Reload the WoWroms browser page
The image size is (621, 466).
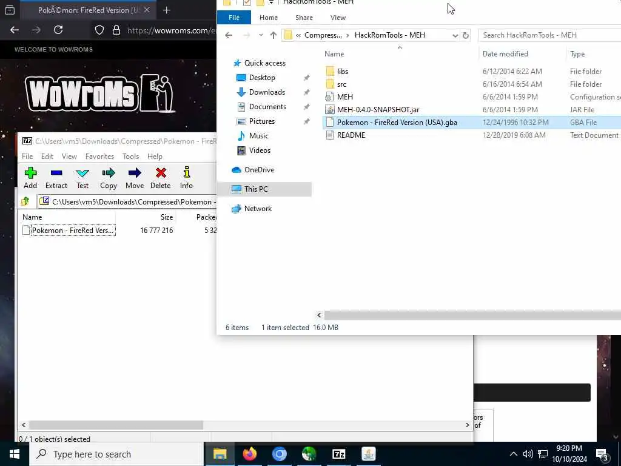pos(58,30)
